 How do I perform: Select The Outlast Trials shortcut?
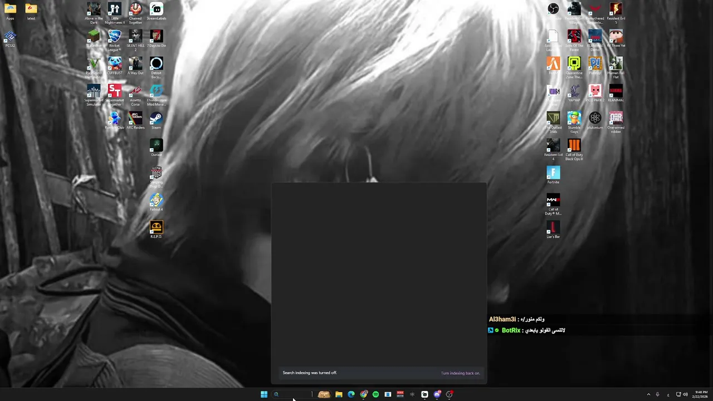(553, 123)
